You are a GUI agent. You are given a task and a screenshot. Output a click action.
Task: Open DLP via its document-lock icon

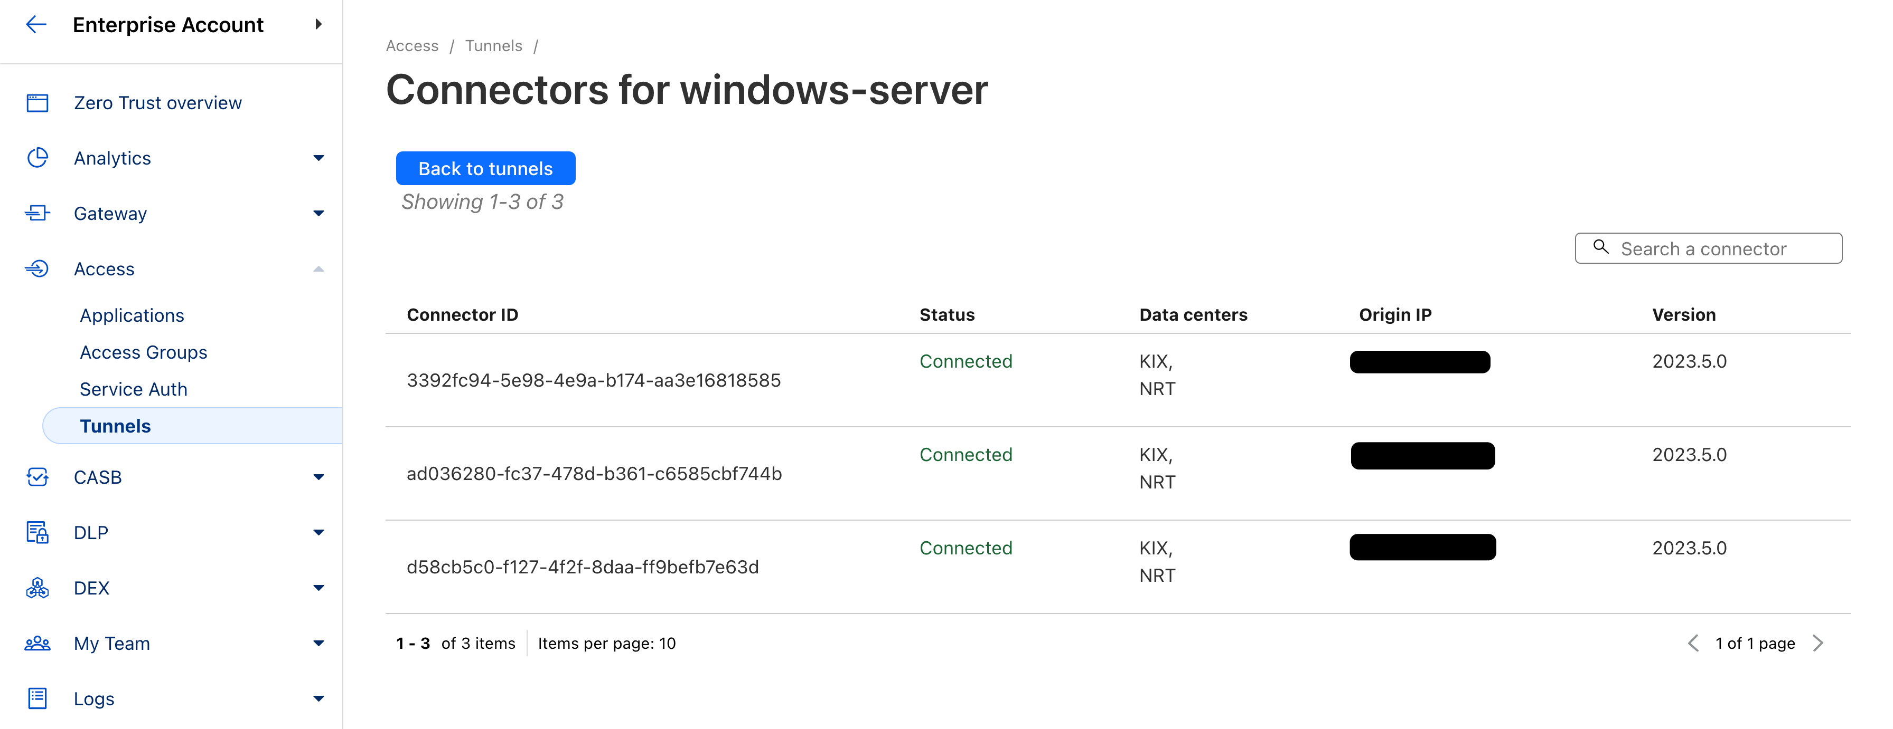click(37, 532)
